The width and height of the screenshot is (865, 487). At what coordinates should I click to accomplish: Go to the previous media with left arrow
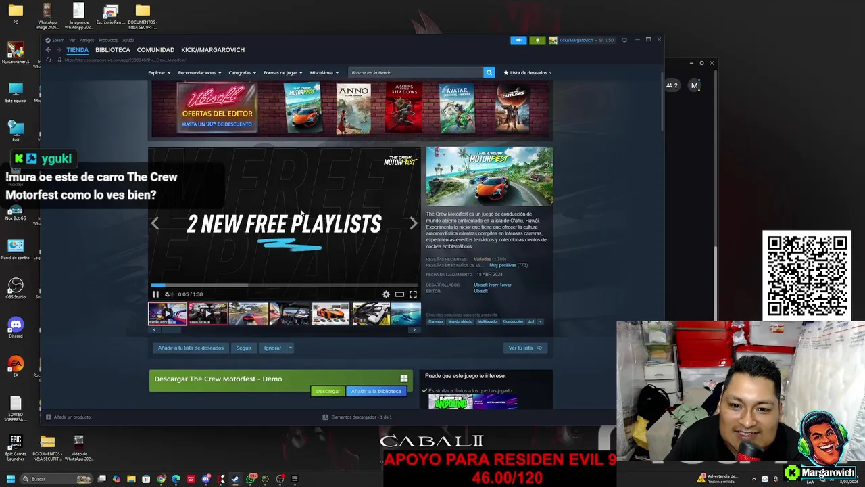[155, 223]
